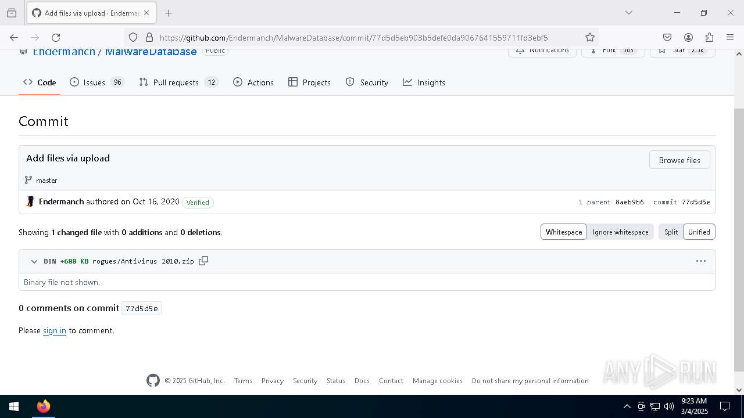Click the page vertical scrollbar
Screen dimensions: 744x418
coord(739,239)
